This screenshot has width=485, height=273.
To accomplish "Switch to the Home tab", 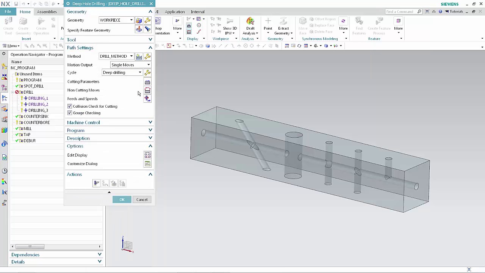I will tap(25, 12).
